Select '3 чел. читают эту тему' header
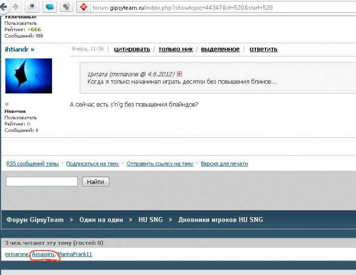Viewport: 356px width, 275px height. tap(54, 243)
